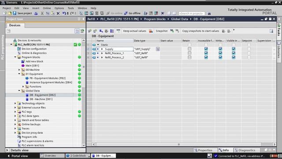The width and height of the screenshot is (282, 159).
Task: Click the Go offline button label
Action: pyautogui.click(x=134, y=13)
